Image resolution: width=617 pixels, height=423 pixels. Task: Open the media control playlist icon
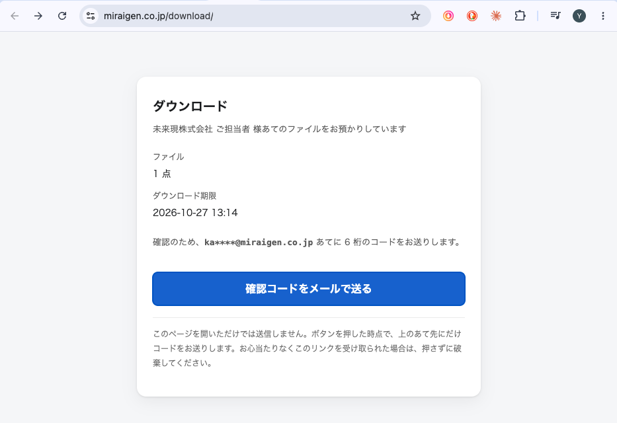(x=555, y=16)
